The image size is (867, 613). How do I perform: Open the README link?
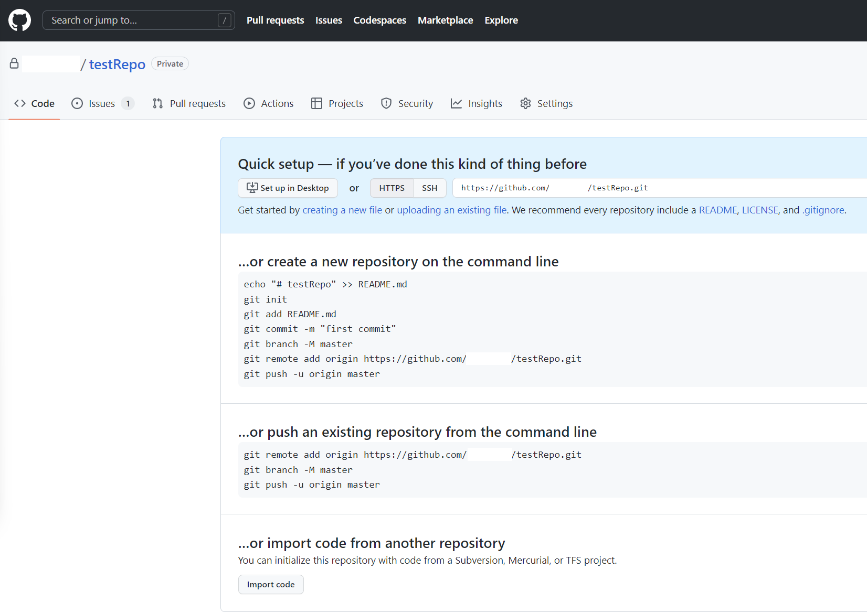(x=718, y=210)
